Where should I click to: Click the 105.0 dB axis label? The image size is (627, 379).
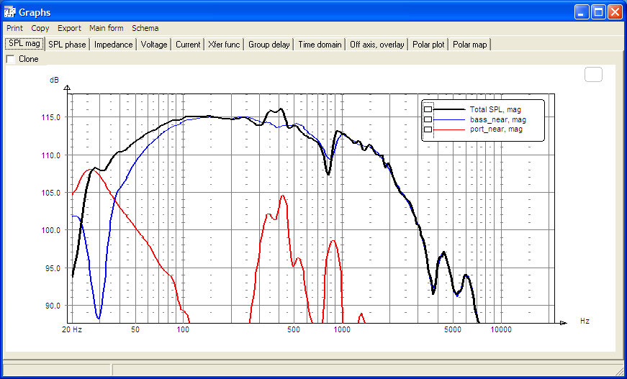point(51,193)
